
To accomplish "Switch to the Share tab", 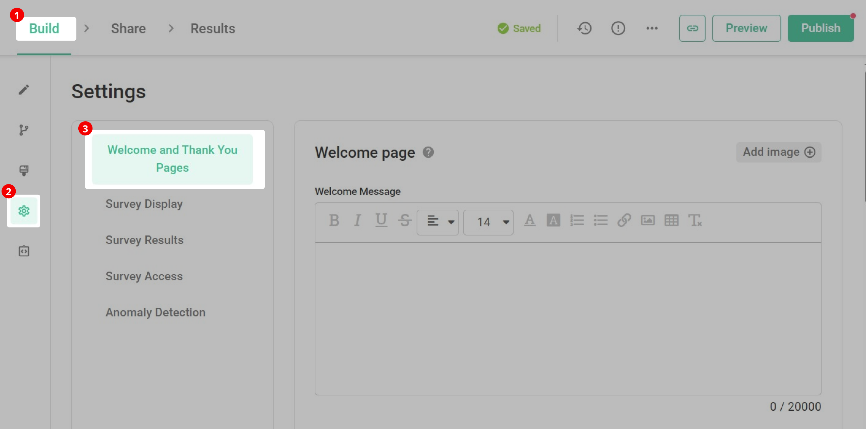I will click(x=128, y=28).
